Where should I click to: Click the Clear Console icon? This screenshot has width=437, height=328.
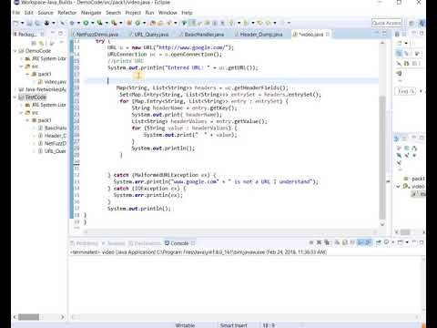[337, 242]
